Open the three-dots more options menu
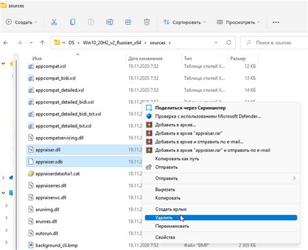 pyautogui.click(x=276, y=22)
